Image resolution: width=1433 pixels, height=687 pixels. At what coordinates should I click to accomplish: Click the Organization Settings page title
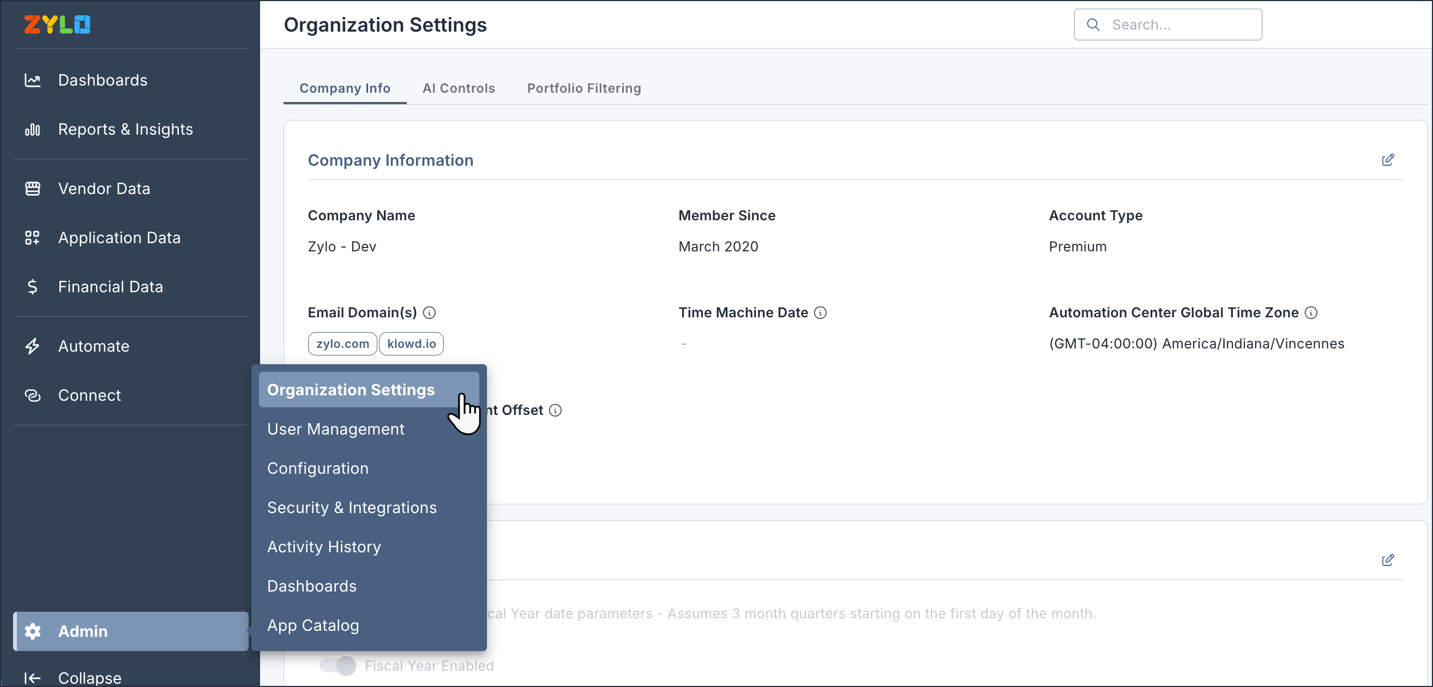tap(385, 25)
